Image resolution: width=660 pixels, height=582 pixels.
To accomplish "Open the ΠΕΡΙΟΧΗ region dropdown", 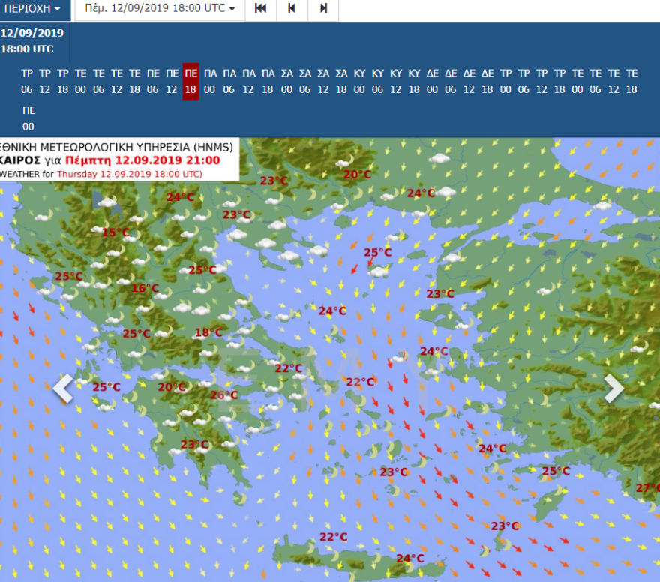I will [x=35, y=9].
